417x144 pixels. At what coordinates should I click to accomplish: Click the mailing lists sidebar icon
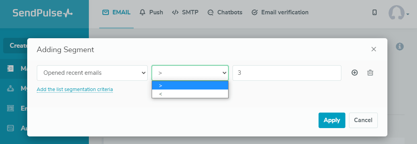tap(10, 69)
